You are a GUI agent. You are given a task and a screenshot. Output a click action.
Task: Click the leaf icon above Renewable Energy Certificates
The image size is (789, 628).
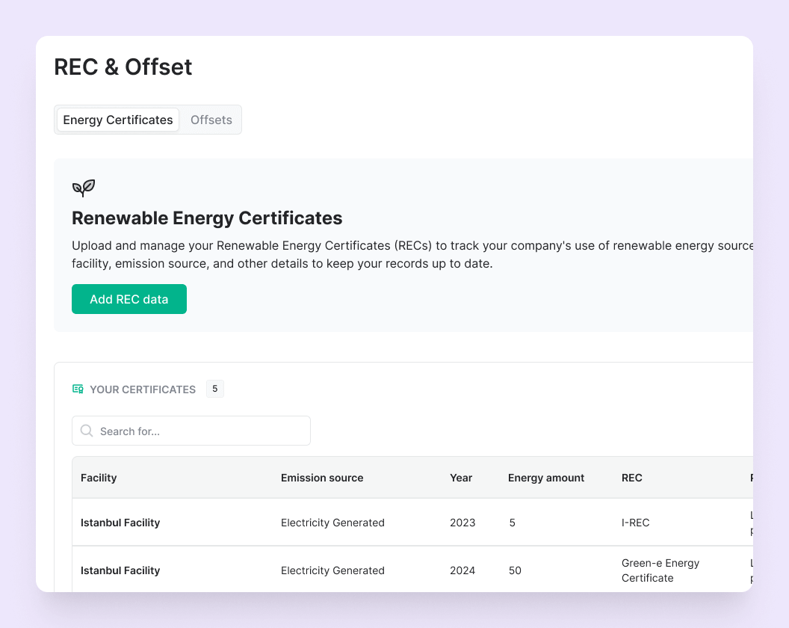coord(84,187)
